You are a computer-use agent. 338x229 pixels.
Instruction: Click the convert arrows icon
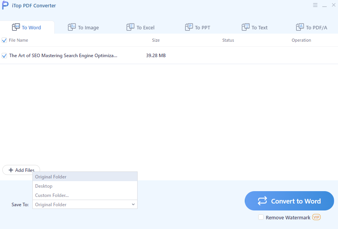pyautogui.click(x=262, y=201)
